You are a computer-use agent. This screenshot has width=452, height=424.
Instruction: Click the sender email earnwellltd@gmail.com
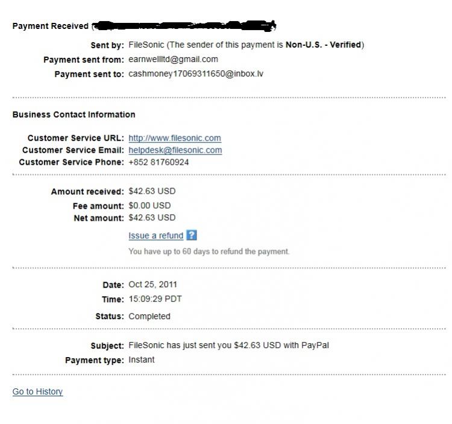pos(173,59)
